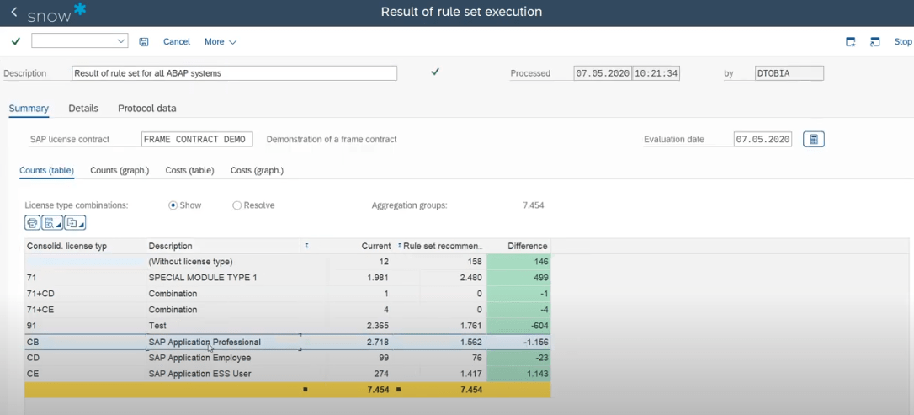
Task: Click the back arrow in header
Action: pyautogui.click(x=14, y=12)
